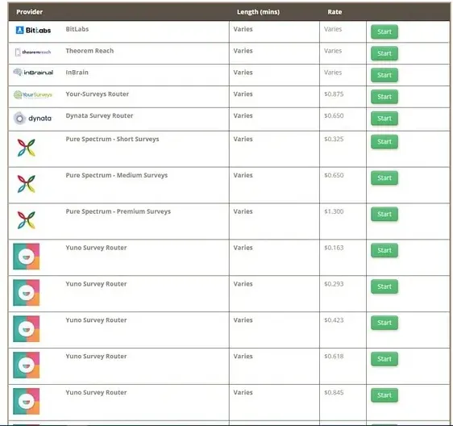Click the Pure Spectrum Short Surveys logo

[x=27, y=148]
